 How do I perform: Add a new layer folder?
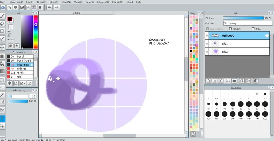tap(234, 81)
